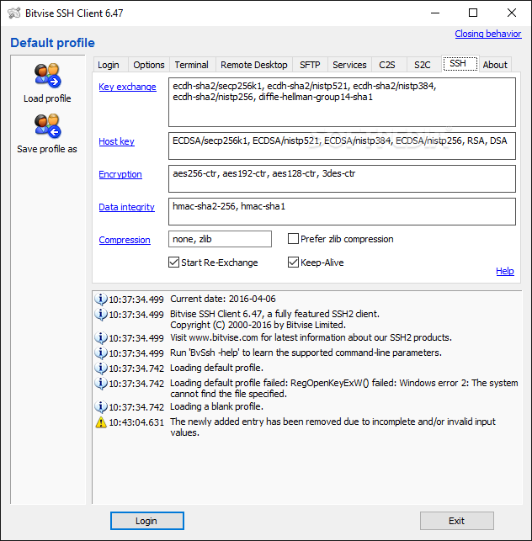The width and height of the screenshot is (532, 541).
Task: Minimize the Bitvise SSH Client window
Action: pos(435,13)
